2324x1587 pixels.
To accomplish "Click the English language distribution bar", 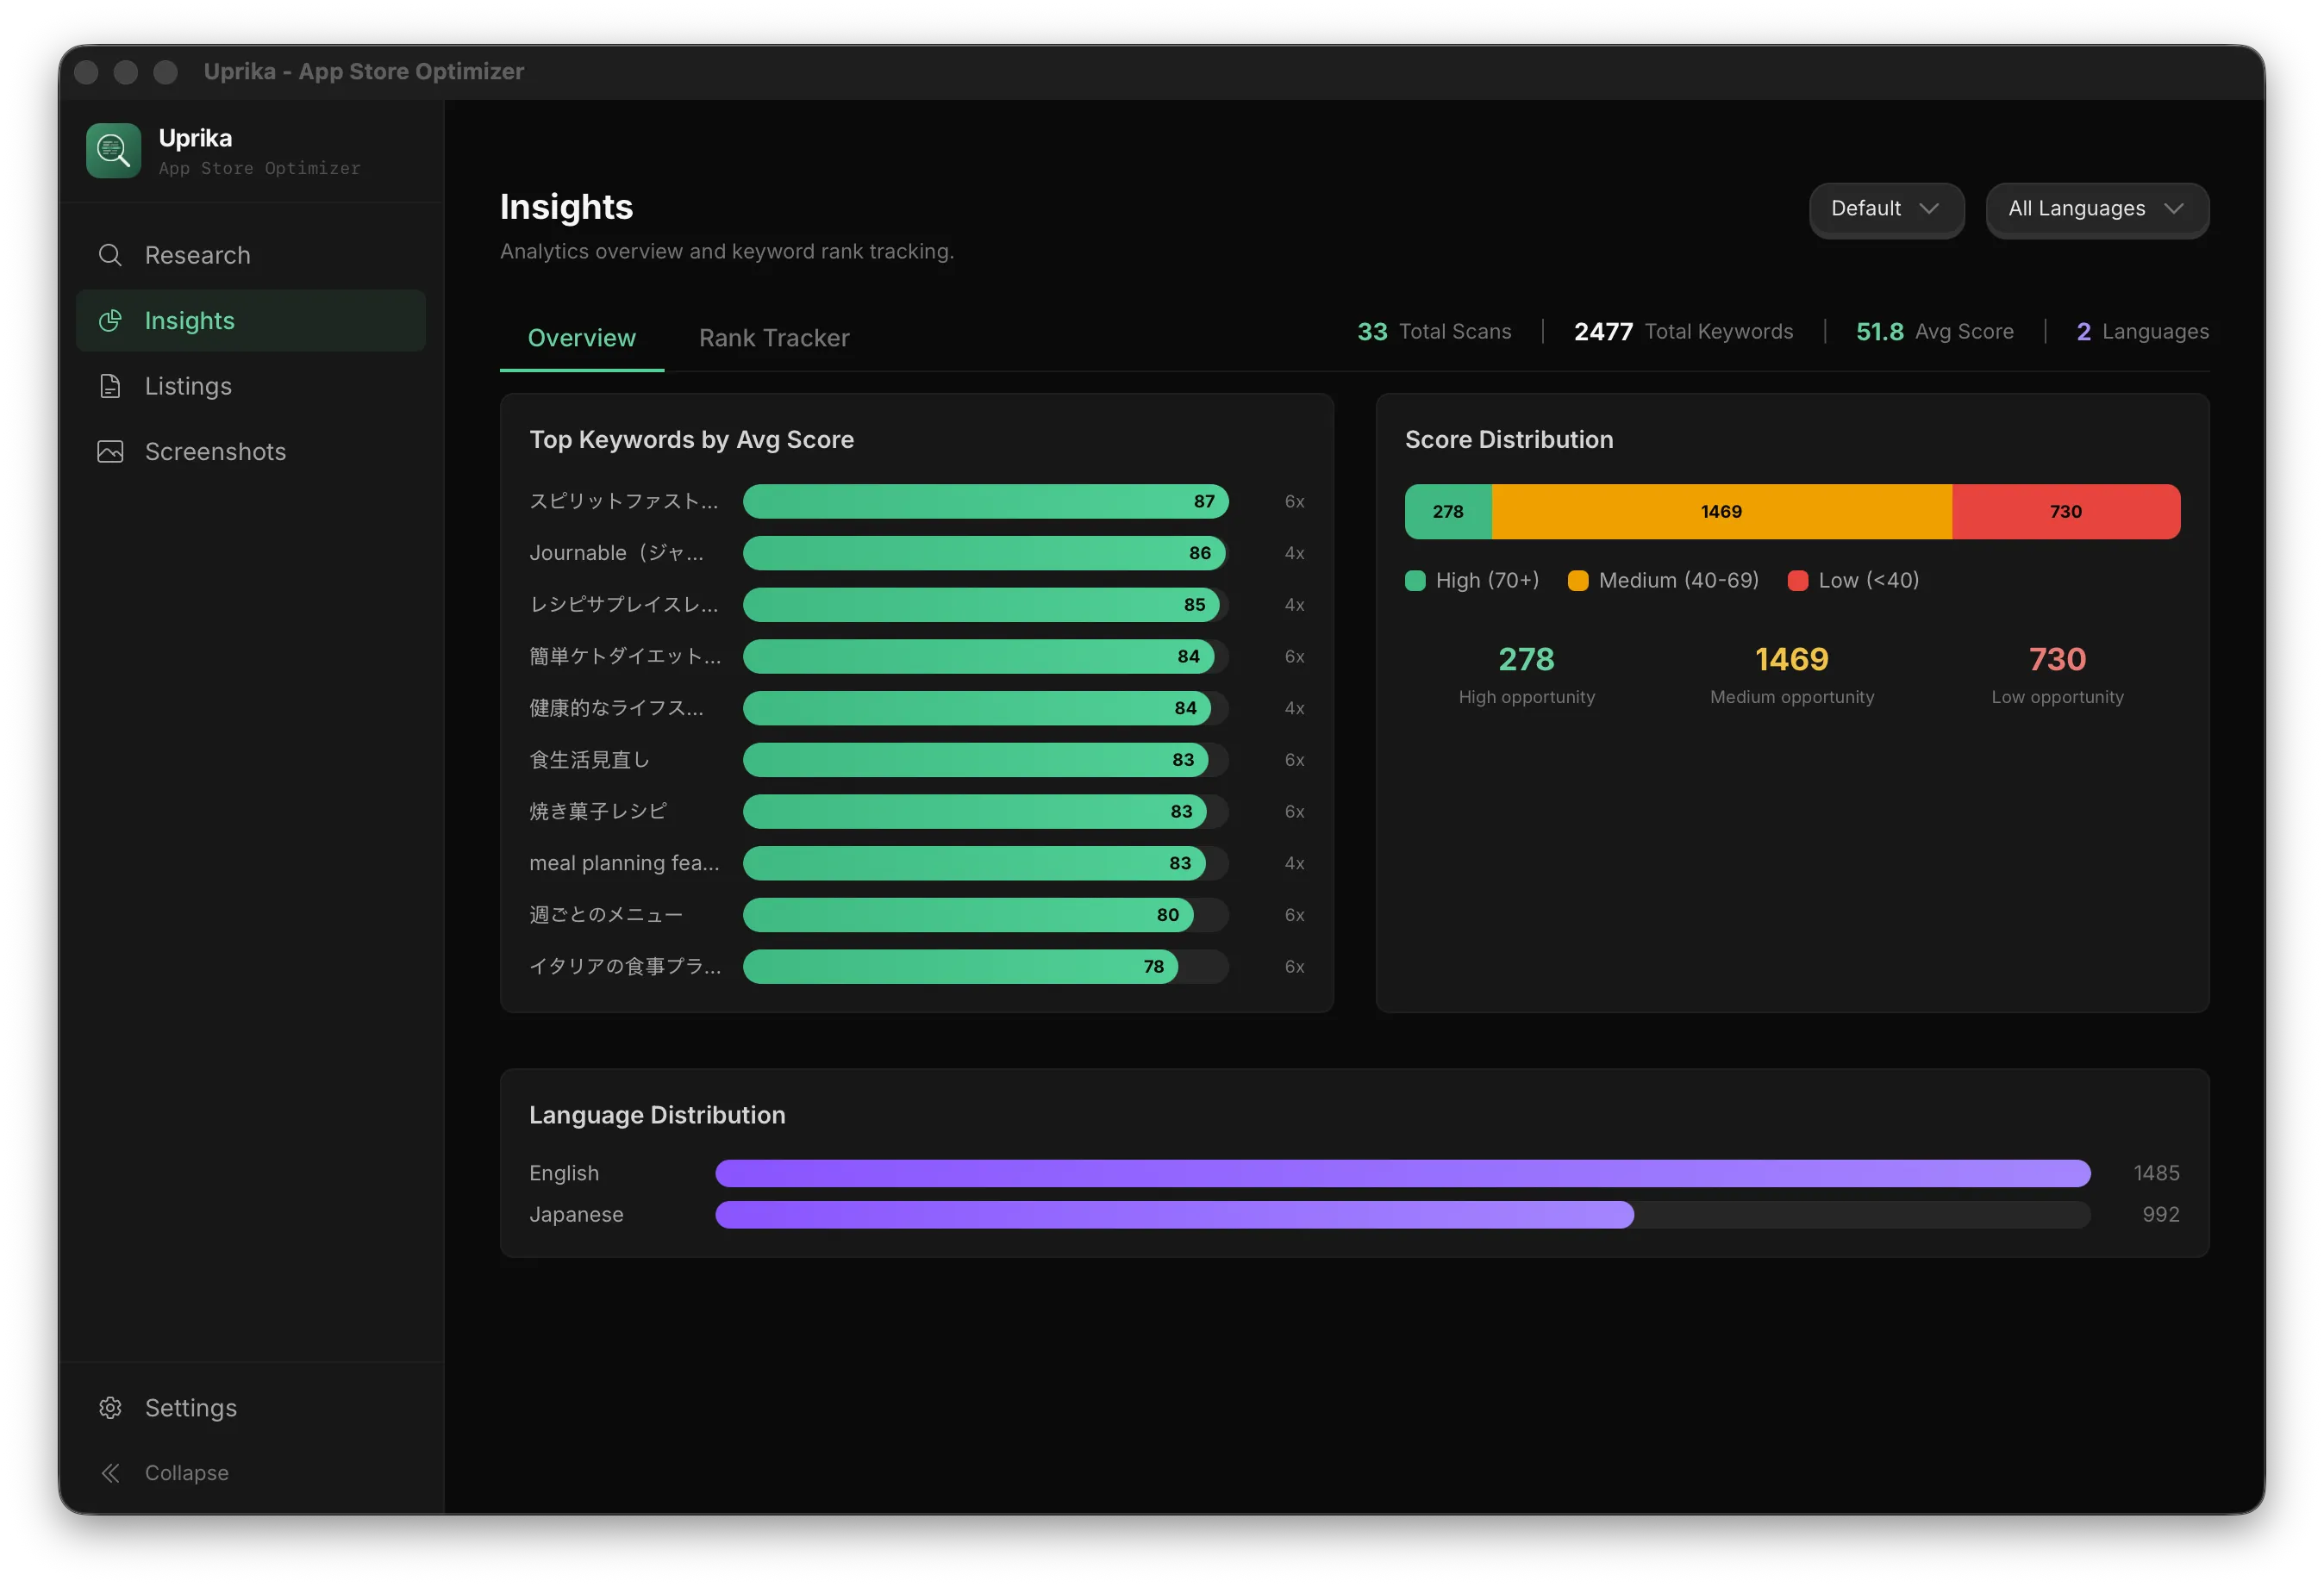I will [x=1402, y=1173].
